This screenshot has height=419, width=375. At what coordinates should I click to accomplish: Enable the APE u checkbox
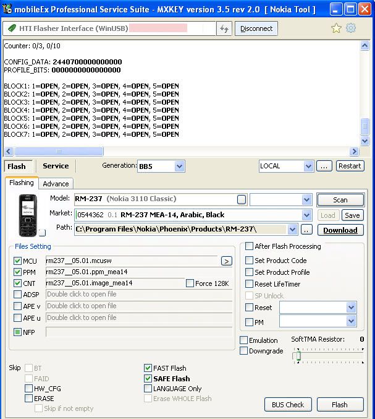pyautogui.click(x=17, y=317)
